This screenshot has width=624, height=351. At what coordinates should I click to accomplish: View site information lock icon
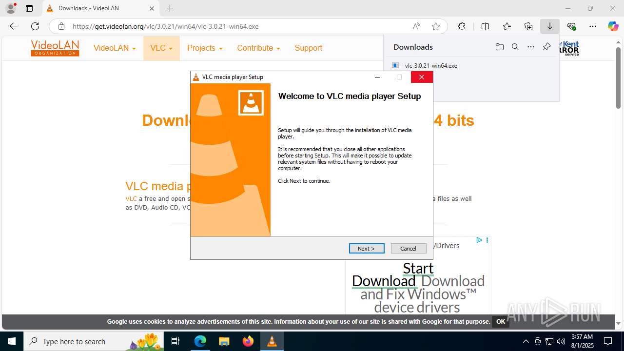[x=61, y=26]
